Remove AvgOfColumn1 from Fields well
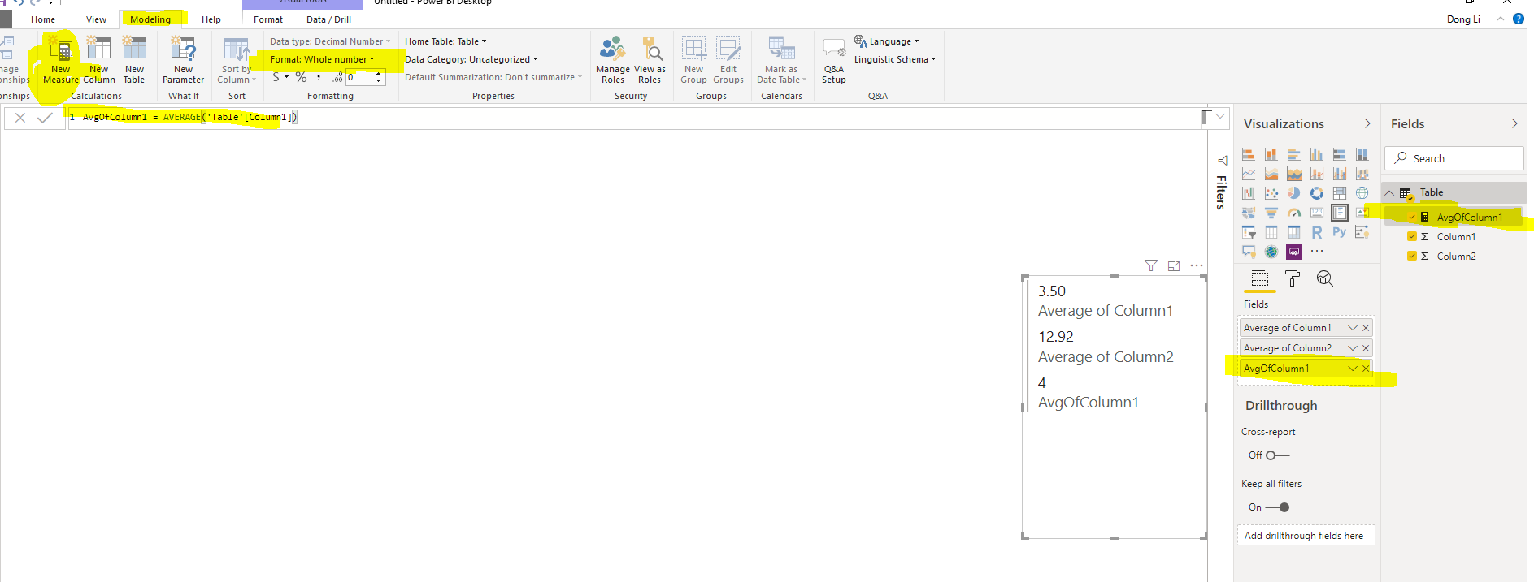The image size is (1534, 582). (1366, 369)
